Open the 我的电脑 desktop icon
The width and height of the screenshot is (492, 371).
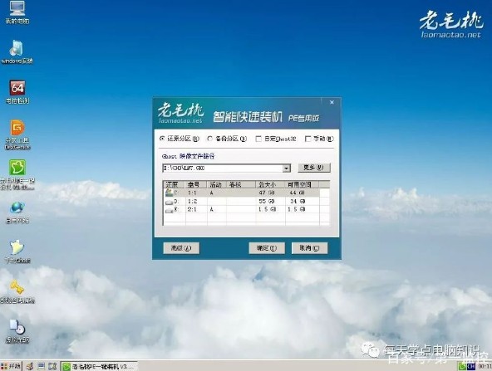click(x=17, y=12)
